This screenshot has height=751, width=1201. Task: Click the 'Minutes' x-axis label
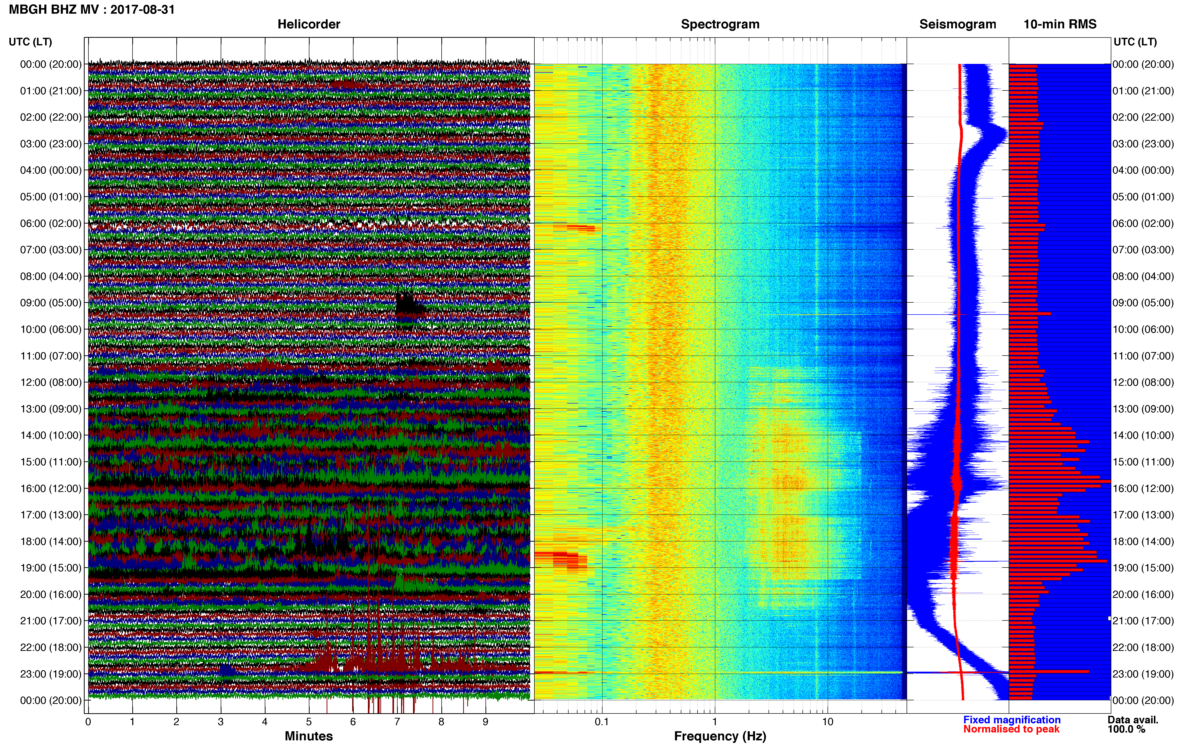309,736
